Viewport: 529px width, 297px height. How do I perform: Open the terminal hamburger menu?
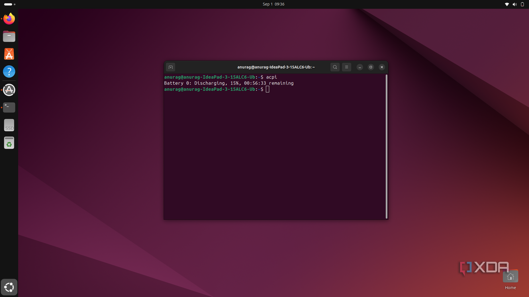click(x=347, y=67)
